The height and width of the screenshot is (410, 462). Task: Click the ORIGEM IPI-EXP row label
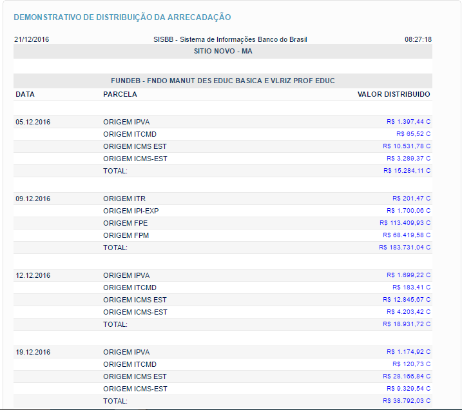tap(131, 211)
